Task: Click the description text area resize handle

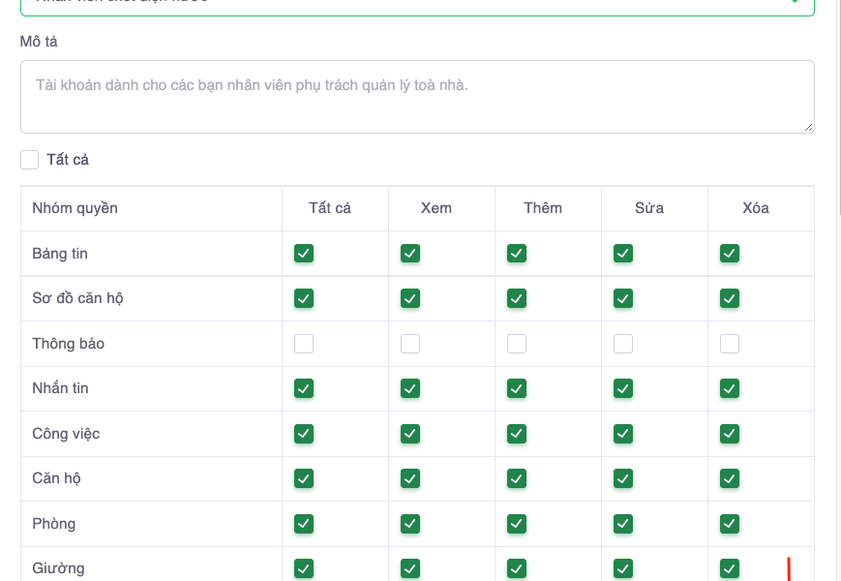Action: [808, 127]
